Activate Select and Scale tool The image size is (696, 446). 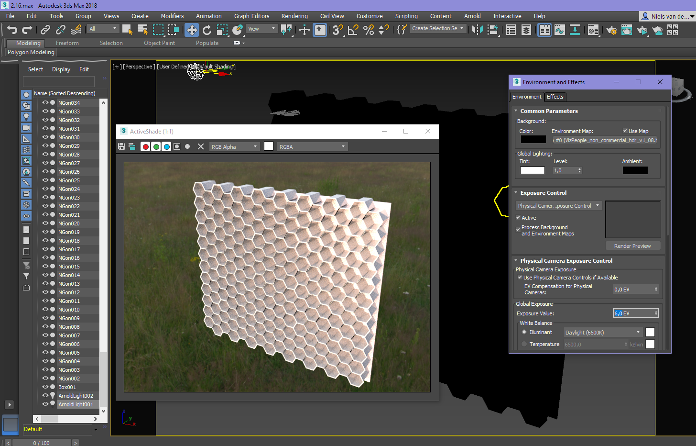222,30
